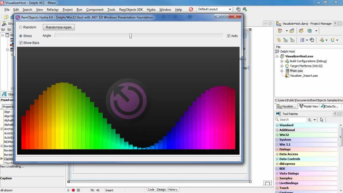343x193 pixels.
Task: Click the Project Manager View calendar icon
Action: click(x=310, y=31)
